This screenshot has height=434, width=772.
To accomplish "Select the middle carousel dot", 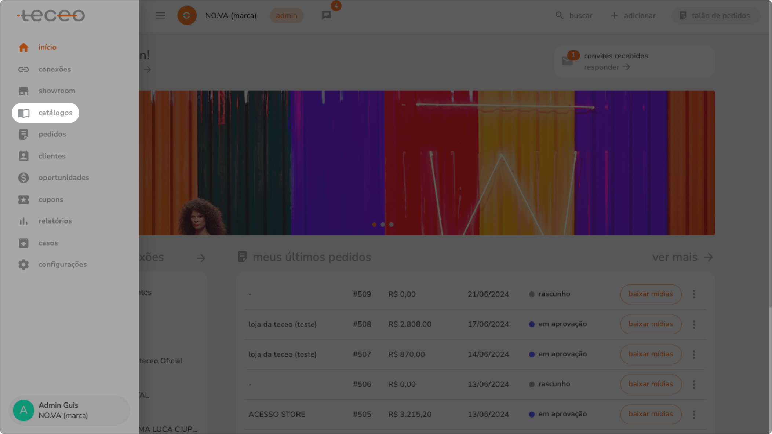I will pyautogui.click(x=383, y=224).
